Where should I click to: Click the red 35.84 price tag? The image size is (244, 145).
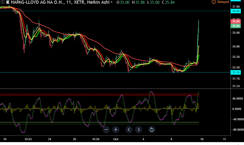click(x=236, y=21)
